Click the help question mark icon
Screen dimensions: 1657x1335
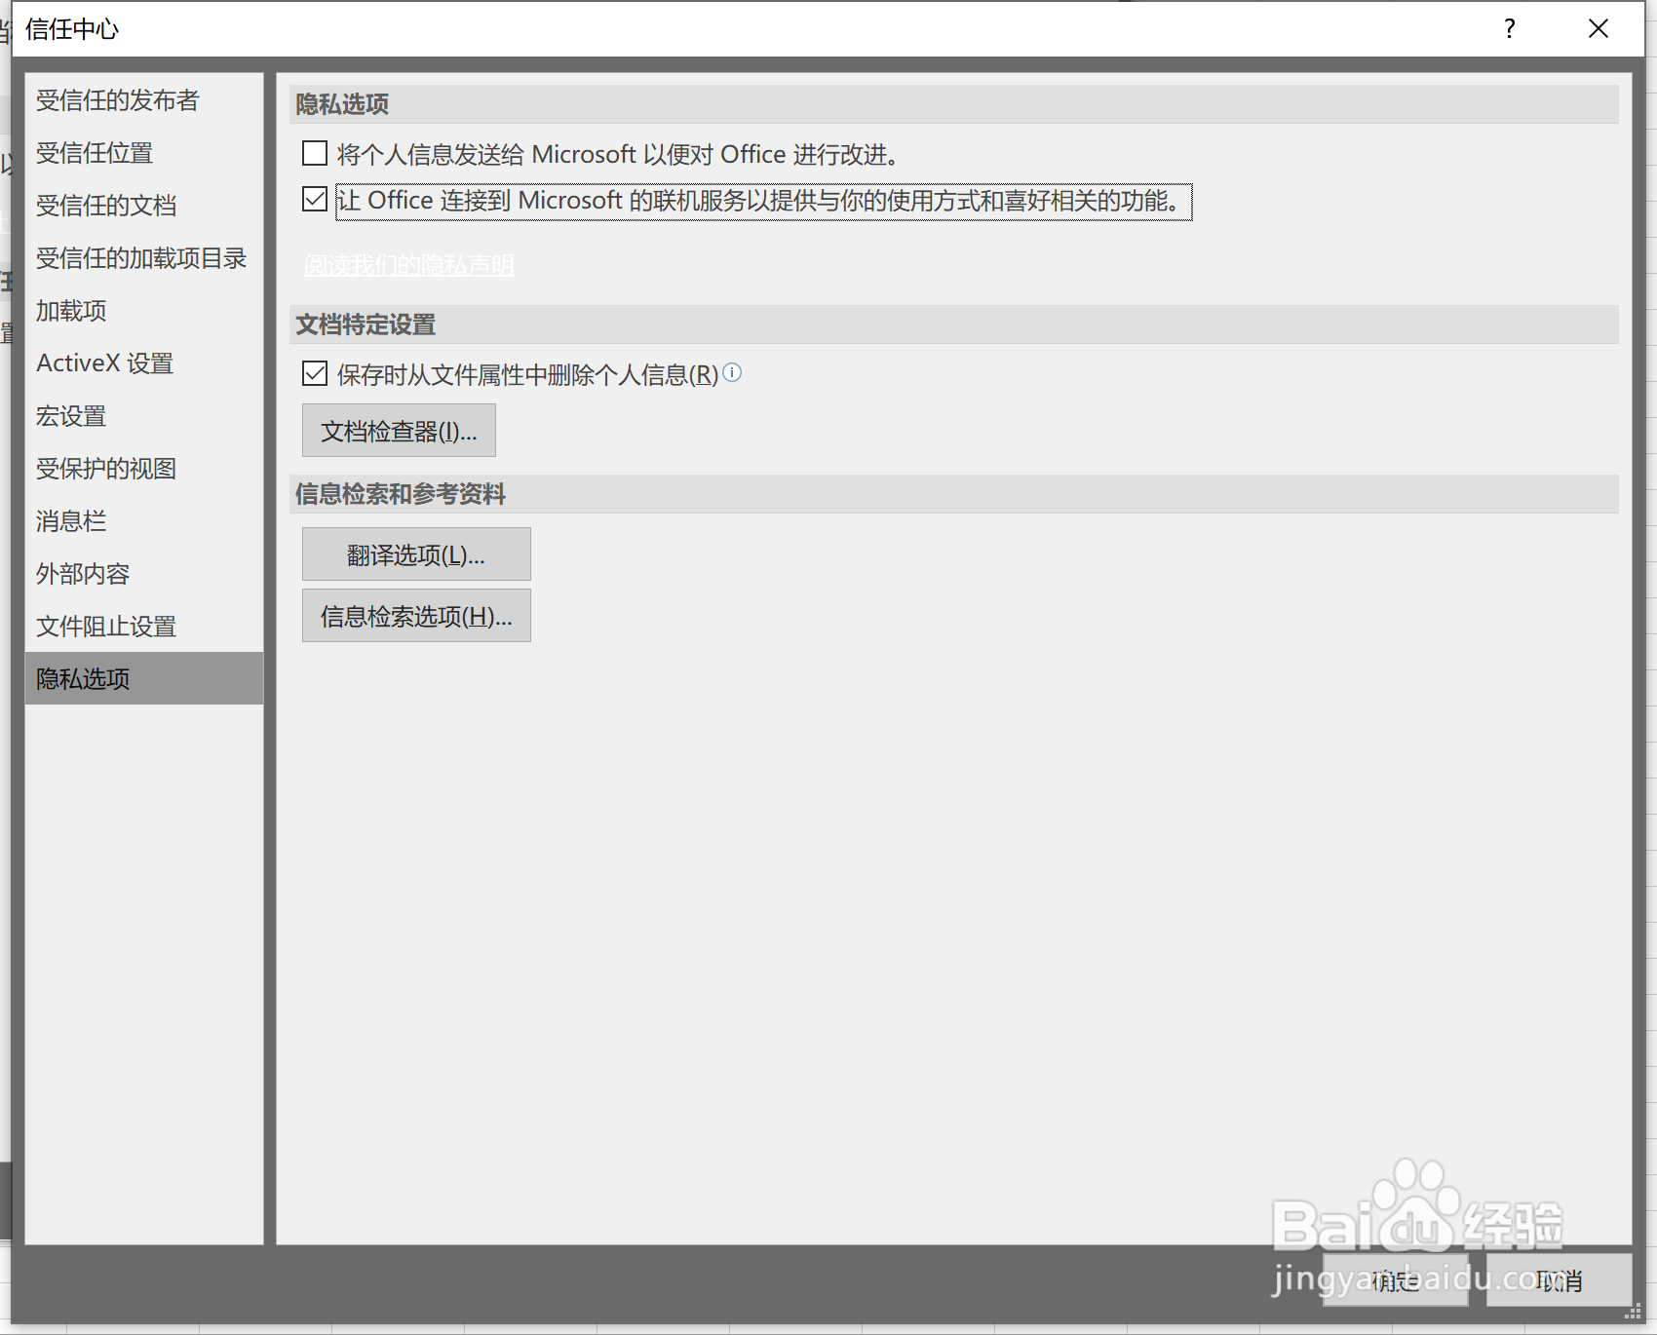(x=1509, y=28)
